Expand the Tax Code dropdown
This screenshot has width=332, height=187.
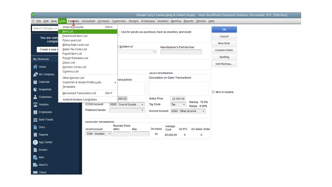pos(184,104)
